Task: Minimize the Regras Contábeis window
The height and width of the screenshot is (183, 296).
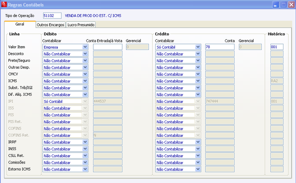Action: pos(276,4)
